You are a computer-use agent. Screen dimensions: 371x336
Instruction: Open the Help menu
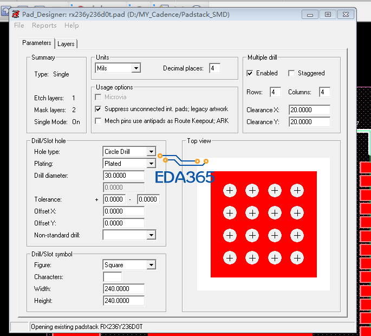point(71,25)
